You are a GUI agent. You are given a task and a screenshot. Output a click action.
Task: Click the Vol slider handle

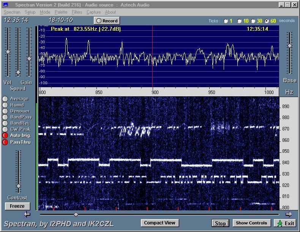8,52
